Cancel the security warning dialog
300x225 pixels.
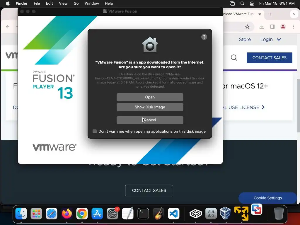[x=150, y=120]
